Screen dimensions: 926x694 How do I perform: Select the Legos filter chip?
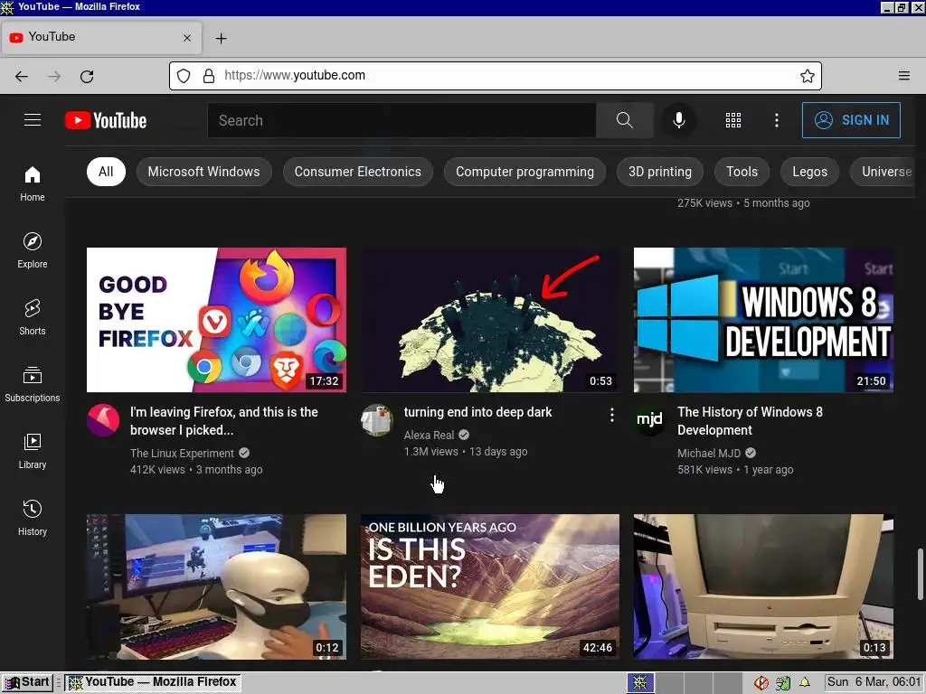point(809,172)
